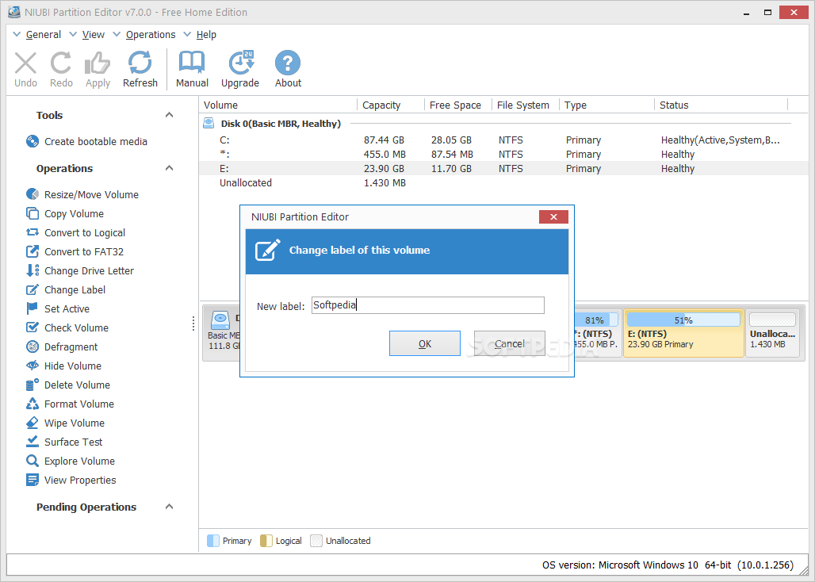815x582 pixels.
Task: Open the Operations menu
Action: point(151,34)
